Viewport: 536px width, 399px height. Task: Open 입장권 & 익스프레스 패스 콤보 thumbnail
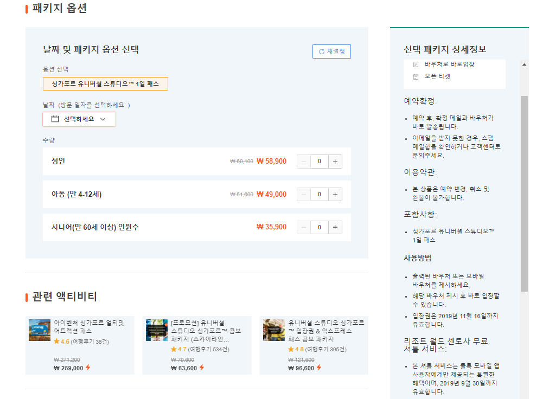pyautogui.click(x=274, y=330)
